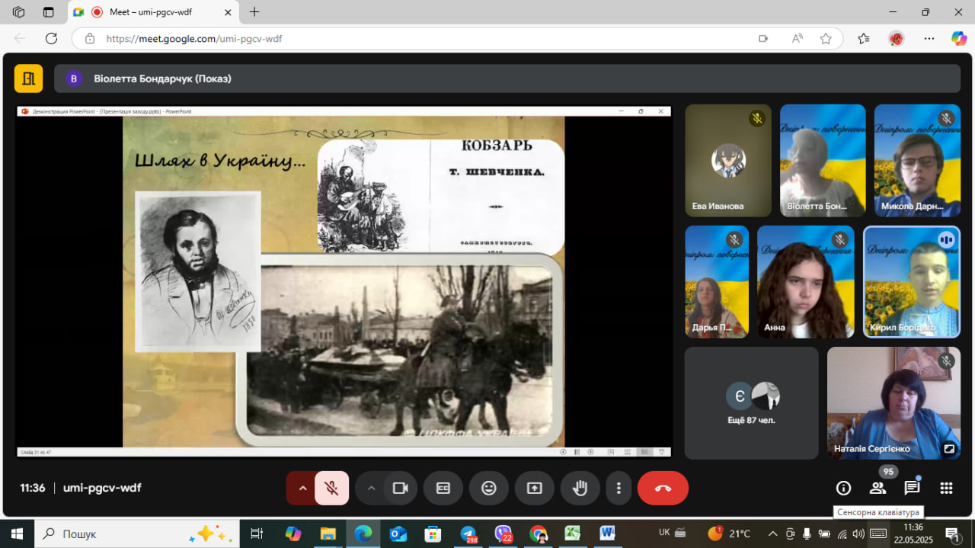The height and width of the screenshot is (548, 975).
Task: Open Task View on taskbar
Action: click(257, 534)
